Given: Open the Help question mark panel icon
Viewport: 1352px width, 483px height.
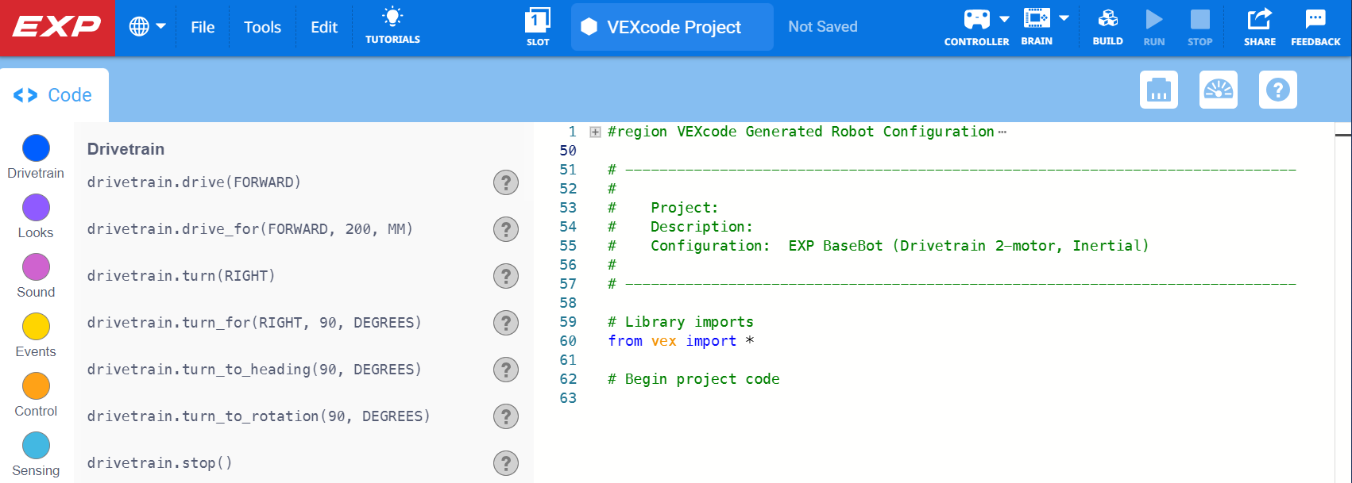Looking at the screenshot, I should [x=1278, y=90].
